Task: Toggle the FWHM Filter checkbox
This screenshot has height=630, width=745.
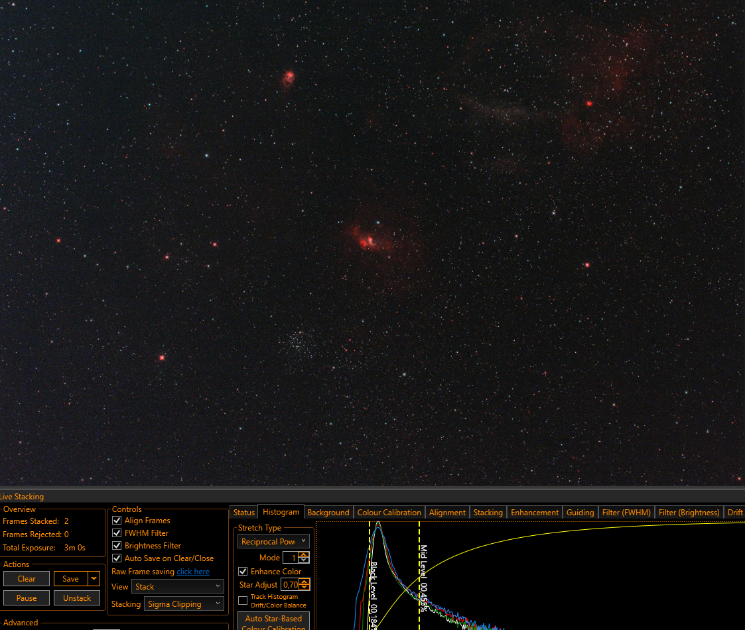Action: 116,533
